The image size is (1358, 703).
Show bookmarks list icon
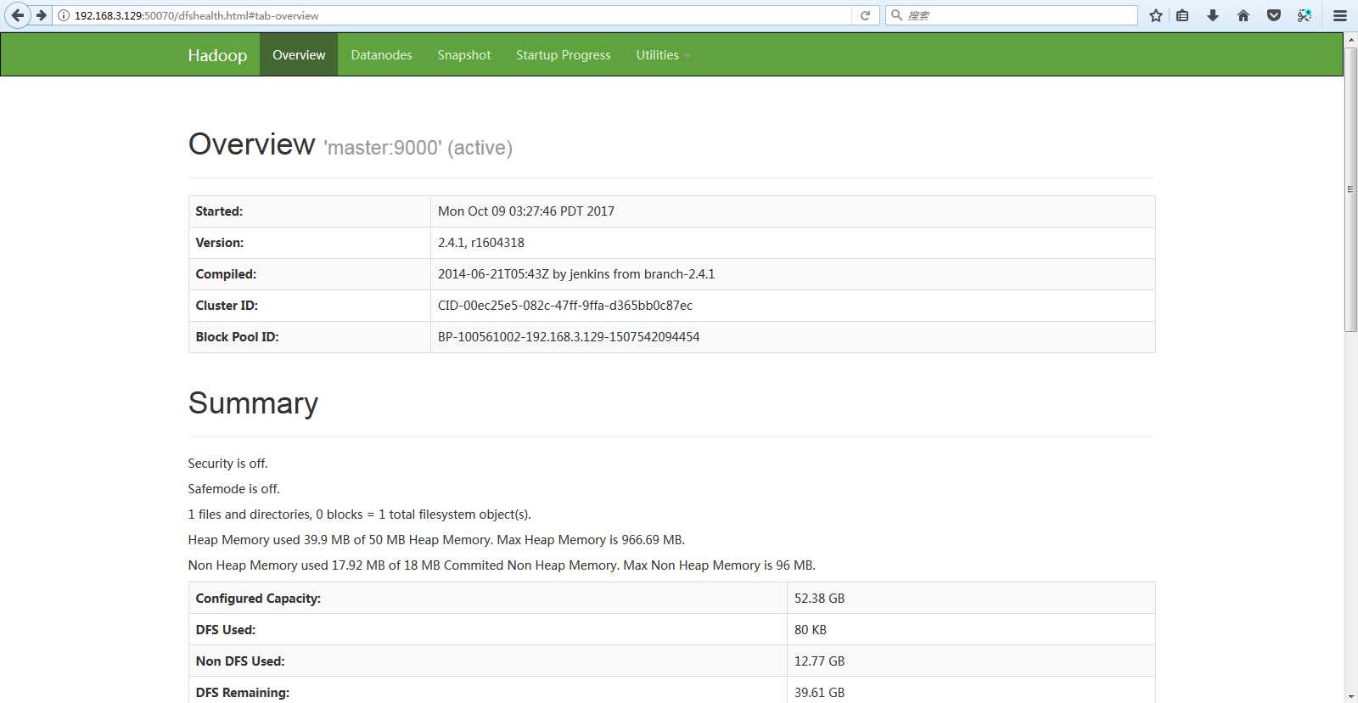(x=1182, y=15)
